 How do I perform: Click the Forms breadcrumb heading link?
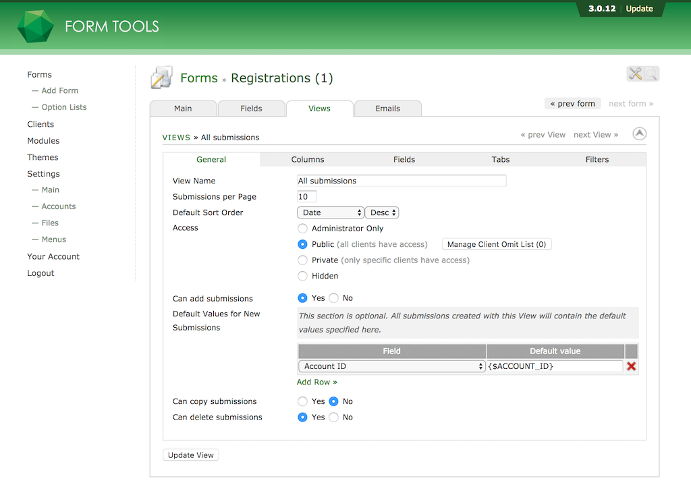[x=199, y=78]
